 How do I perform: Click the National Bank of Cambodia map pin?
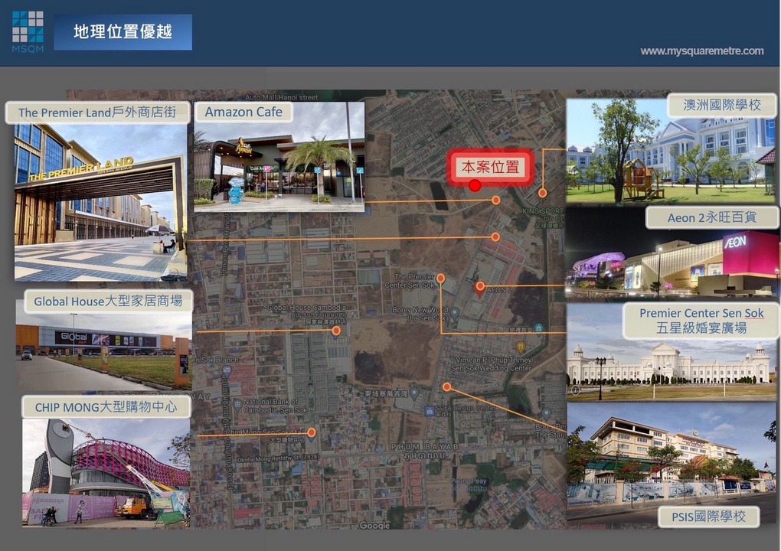[237, 405]
